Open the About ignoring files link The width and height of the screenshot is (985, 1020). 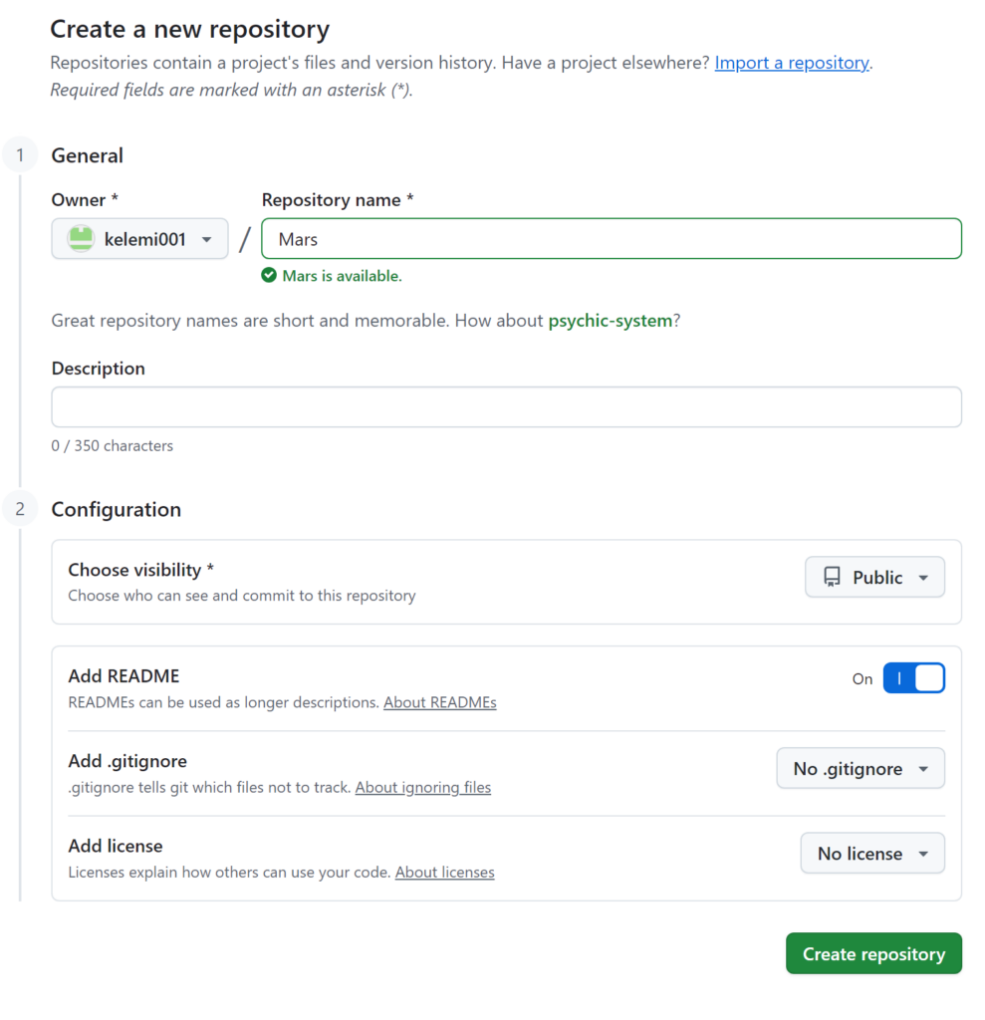pos(423,787)
